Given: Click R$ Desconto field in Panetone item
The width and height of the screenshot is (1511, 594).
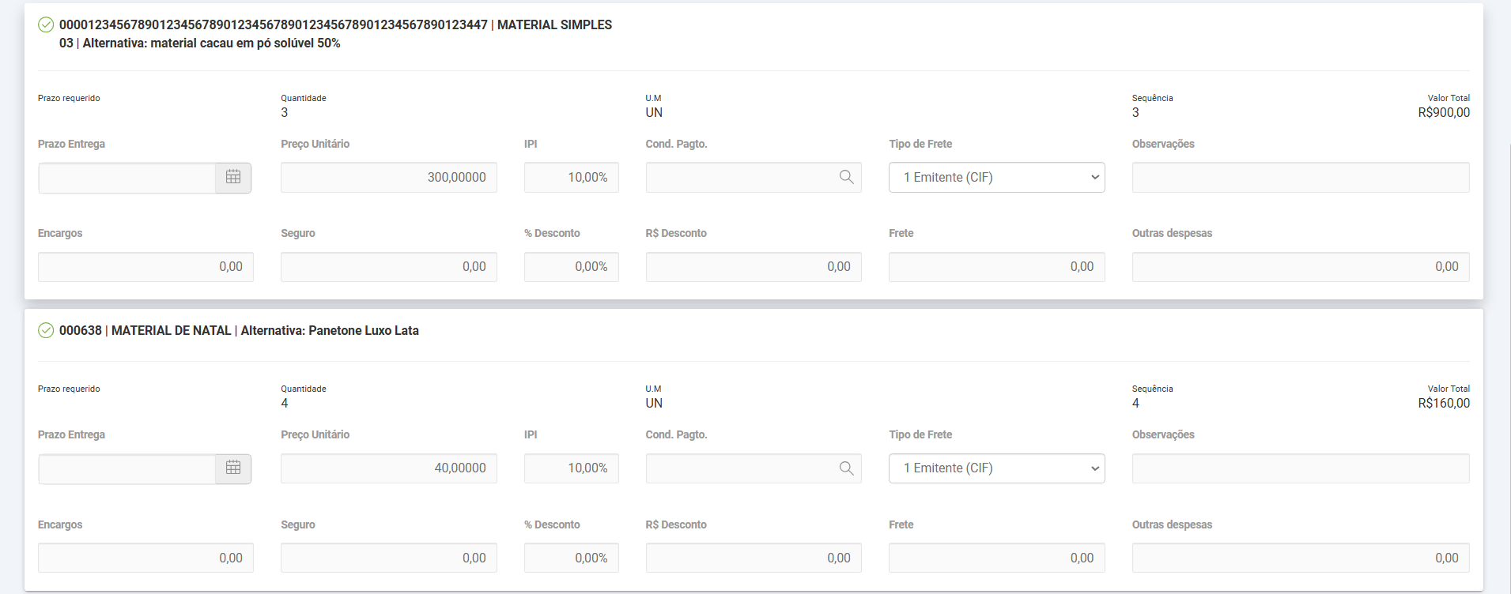Looking at the screenshot, I should [753, 558].
